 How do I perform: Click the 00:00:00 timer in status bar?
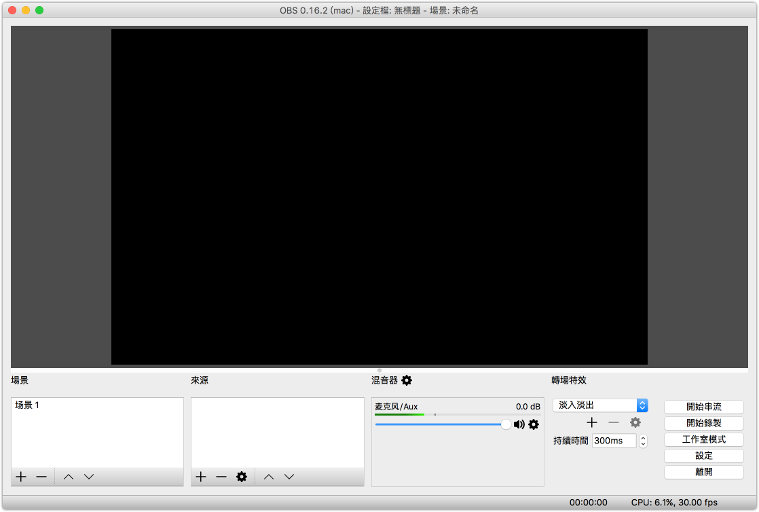pos(588,502)
